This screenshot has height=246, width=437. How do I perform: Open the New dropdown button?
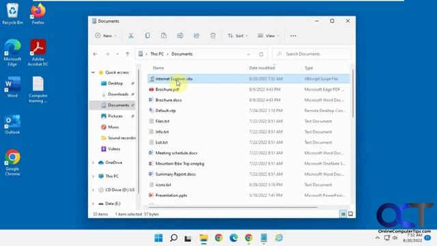click(x=106, y=36)
